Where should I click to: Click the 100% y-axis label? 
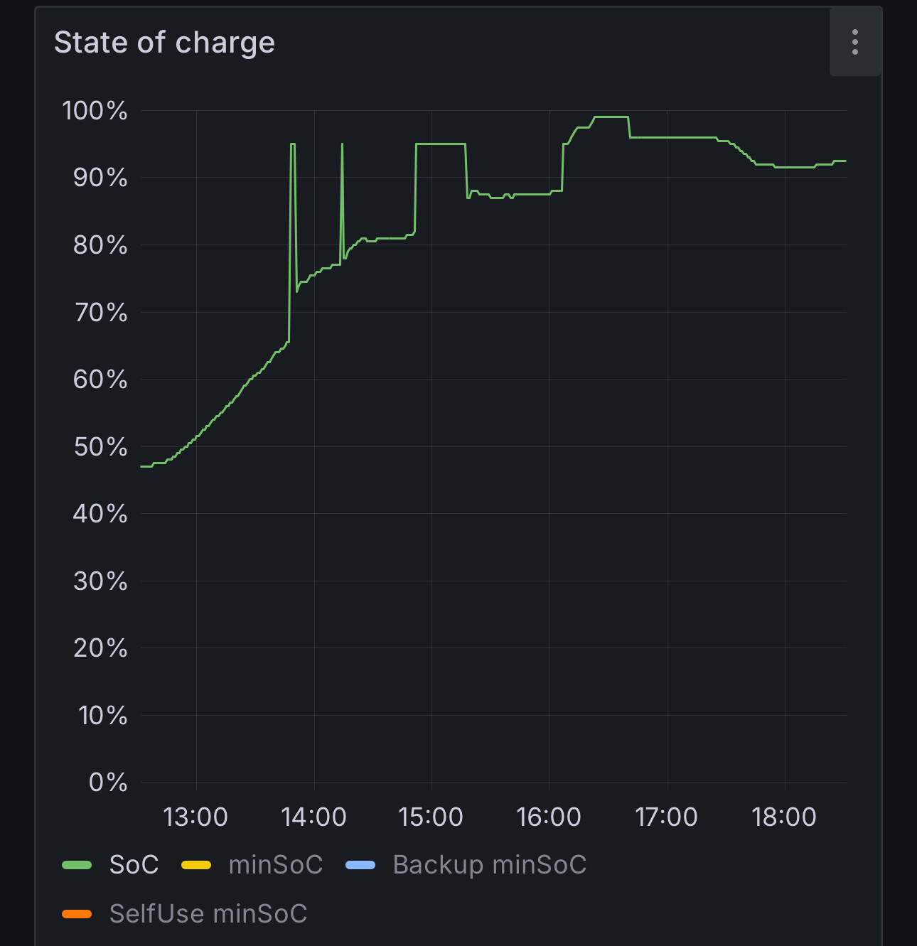click(x=95, y=111)
